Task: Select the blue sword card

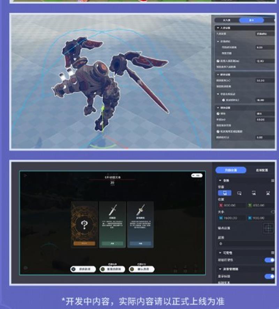Action: tap(140, 224)
